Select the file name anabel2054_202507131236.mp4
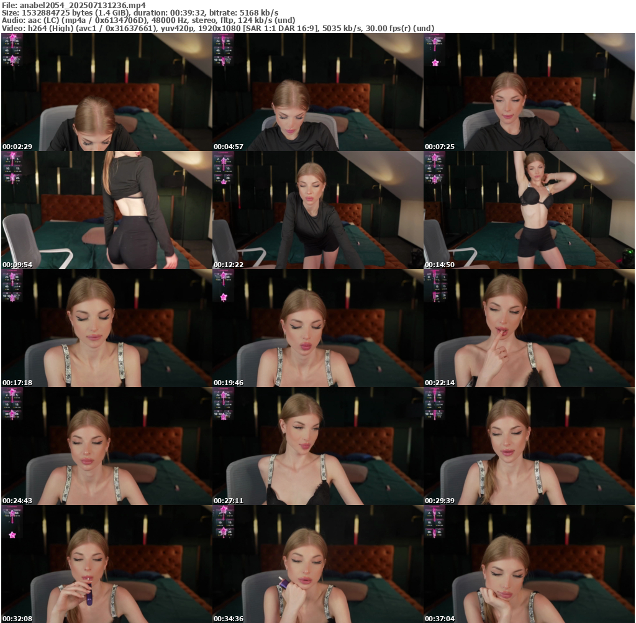This screenshot has width=636, height=623. (83, 5)
